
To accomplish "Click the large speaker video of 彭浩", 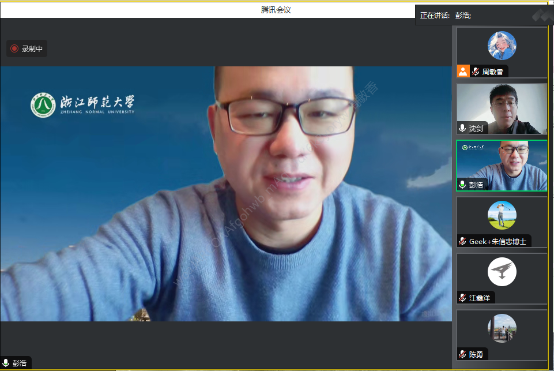I will (226, 194).
